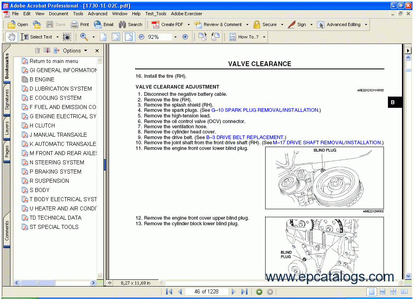Follow the B–3 DRIVE BELT REPLACEMENT link
This screenshot has width=414, height=299.
245,137
